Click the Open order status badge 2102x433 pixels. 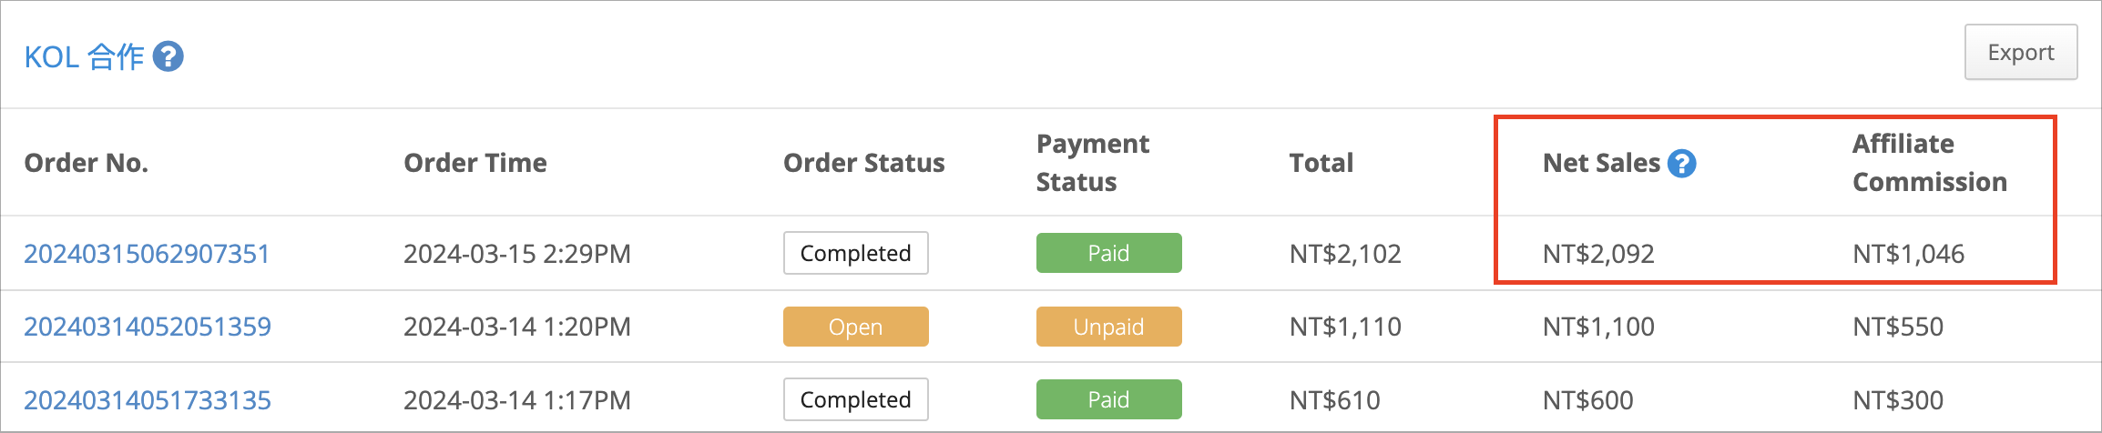(855, 327)
